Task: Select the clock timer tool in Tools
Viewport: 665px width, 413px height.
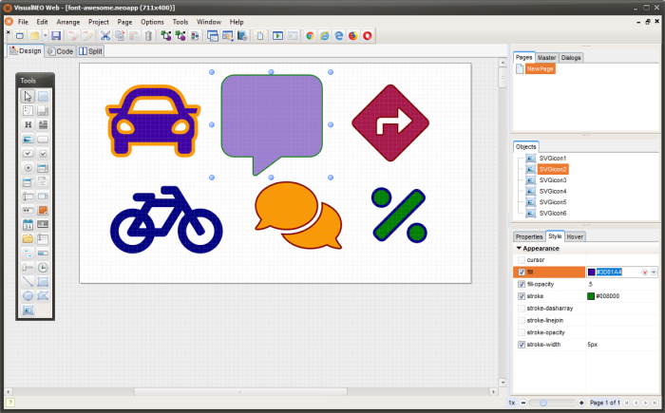Action: [43, 267]
